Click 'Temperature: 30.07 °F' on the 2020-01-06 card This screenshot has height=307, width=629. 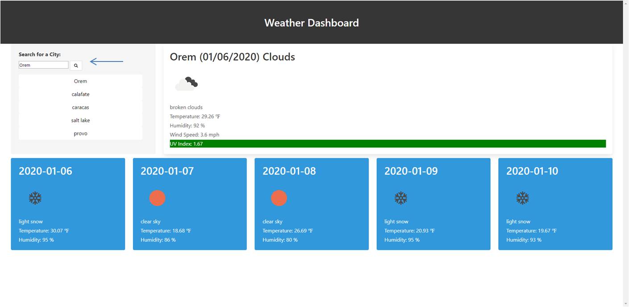pos(44,231)
